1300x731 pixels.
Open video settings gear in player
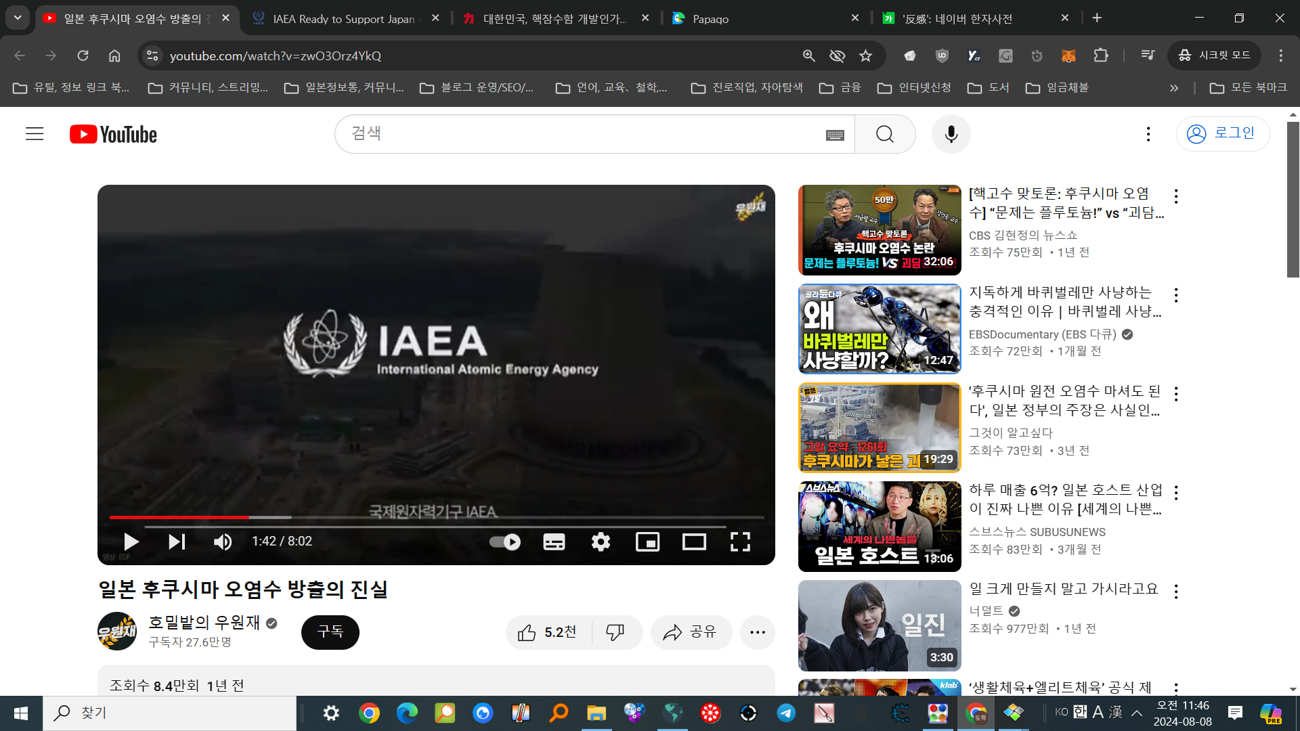coord(601,541)
